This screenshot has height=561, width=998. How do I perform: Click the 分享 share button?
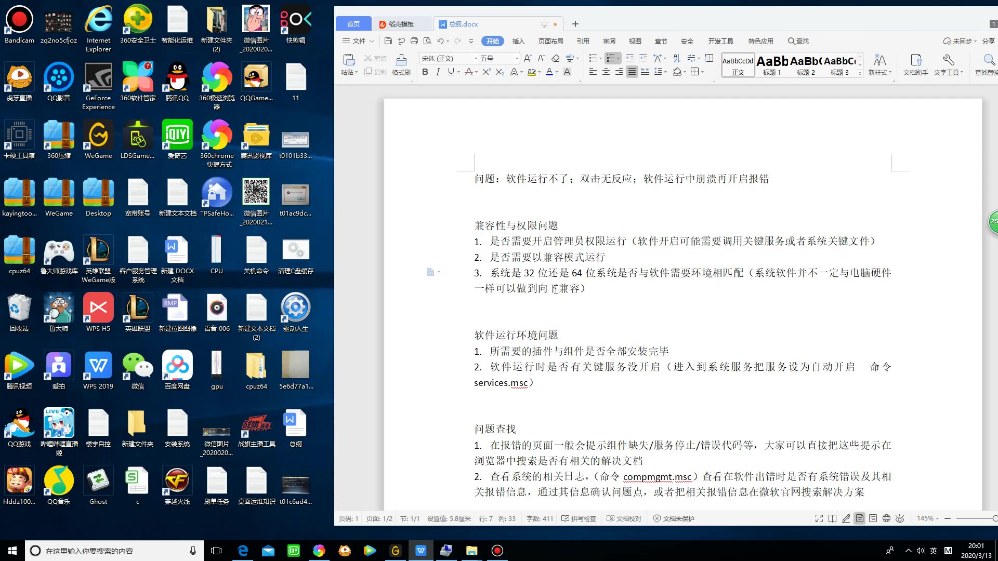click(988, 41)
